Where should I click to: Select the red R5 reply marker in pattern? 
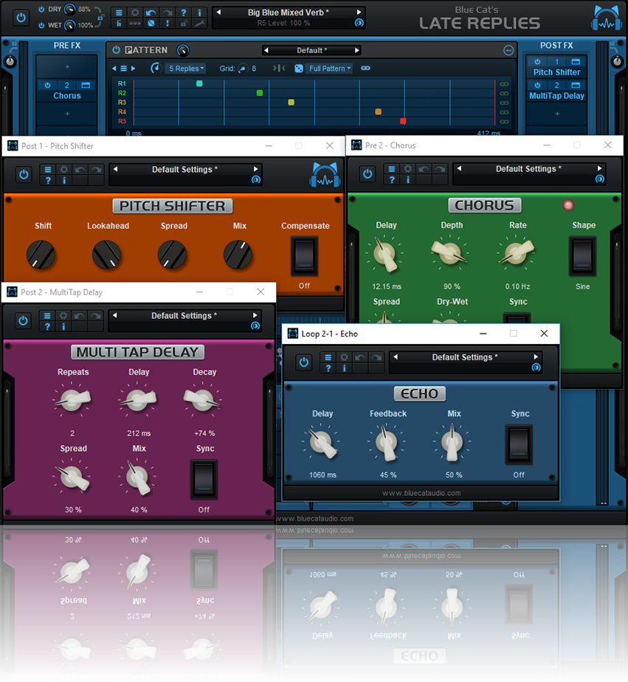pos(403,120)
